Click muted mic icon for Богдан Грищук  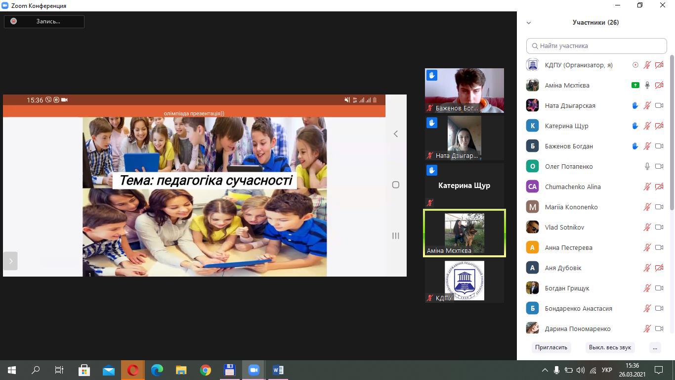(x=647, y=288)
